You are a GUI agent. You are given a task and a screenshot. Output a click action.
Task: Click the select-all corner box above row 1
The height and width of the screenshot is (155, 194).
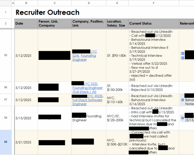[5, 3]
